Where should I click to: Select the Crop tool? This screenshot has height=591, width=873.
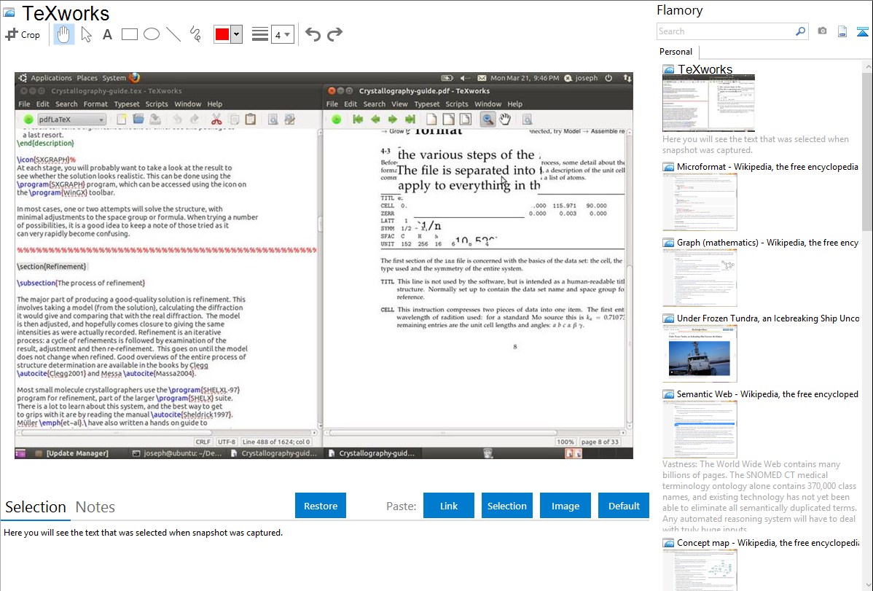point(23,34)
